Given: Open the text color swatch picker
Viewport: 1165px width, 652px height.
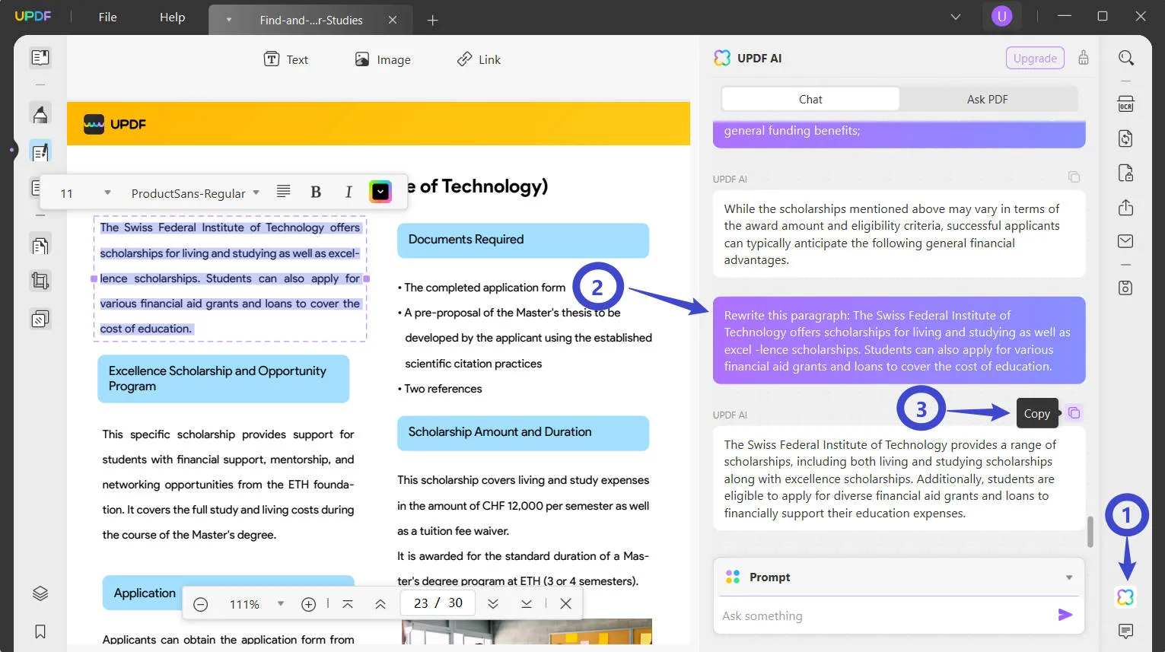Looking at the screenshot, I should point(380,192).
